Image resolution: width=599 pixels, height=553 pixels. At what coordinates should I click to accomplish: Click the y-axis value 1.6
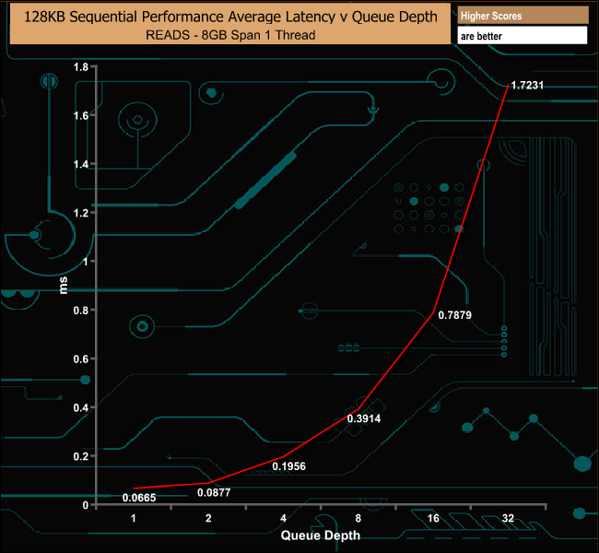point(80,116)
